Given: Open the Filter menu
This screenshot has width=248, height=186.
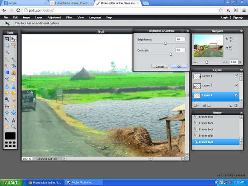Looking at the screenshot, I should pyautogui.click(x=69, y=17).
